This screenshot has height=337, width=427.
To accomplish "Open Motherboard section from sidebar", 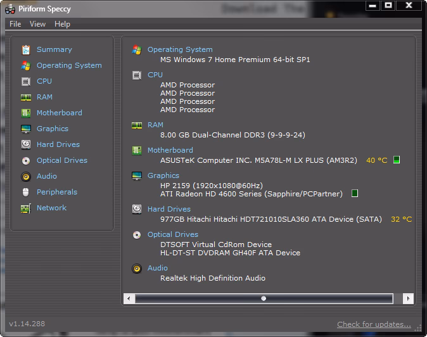I will click(x=60, y=113).
